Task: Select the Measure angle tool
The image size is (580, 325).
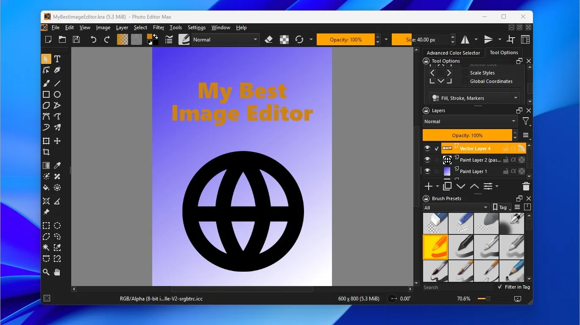Action: (57, 201)
